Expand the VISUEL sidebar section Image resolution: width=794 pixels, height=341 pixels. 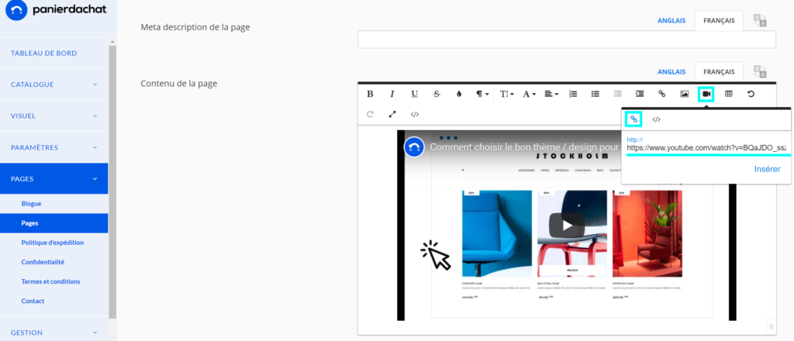[54, 115]
